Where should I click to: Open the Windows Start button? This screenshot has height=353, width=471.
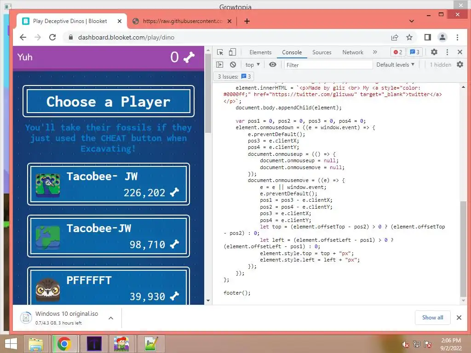pos(11,344)
